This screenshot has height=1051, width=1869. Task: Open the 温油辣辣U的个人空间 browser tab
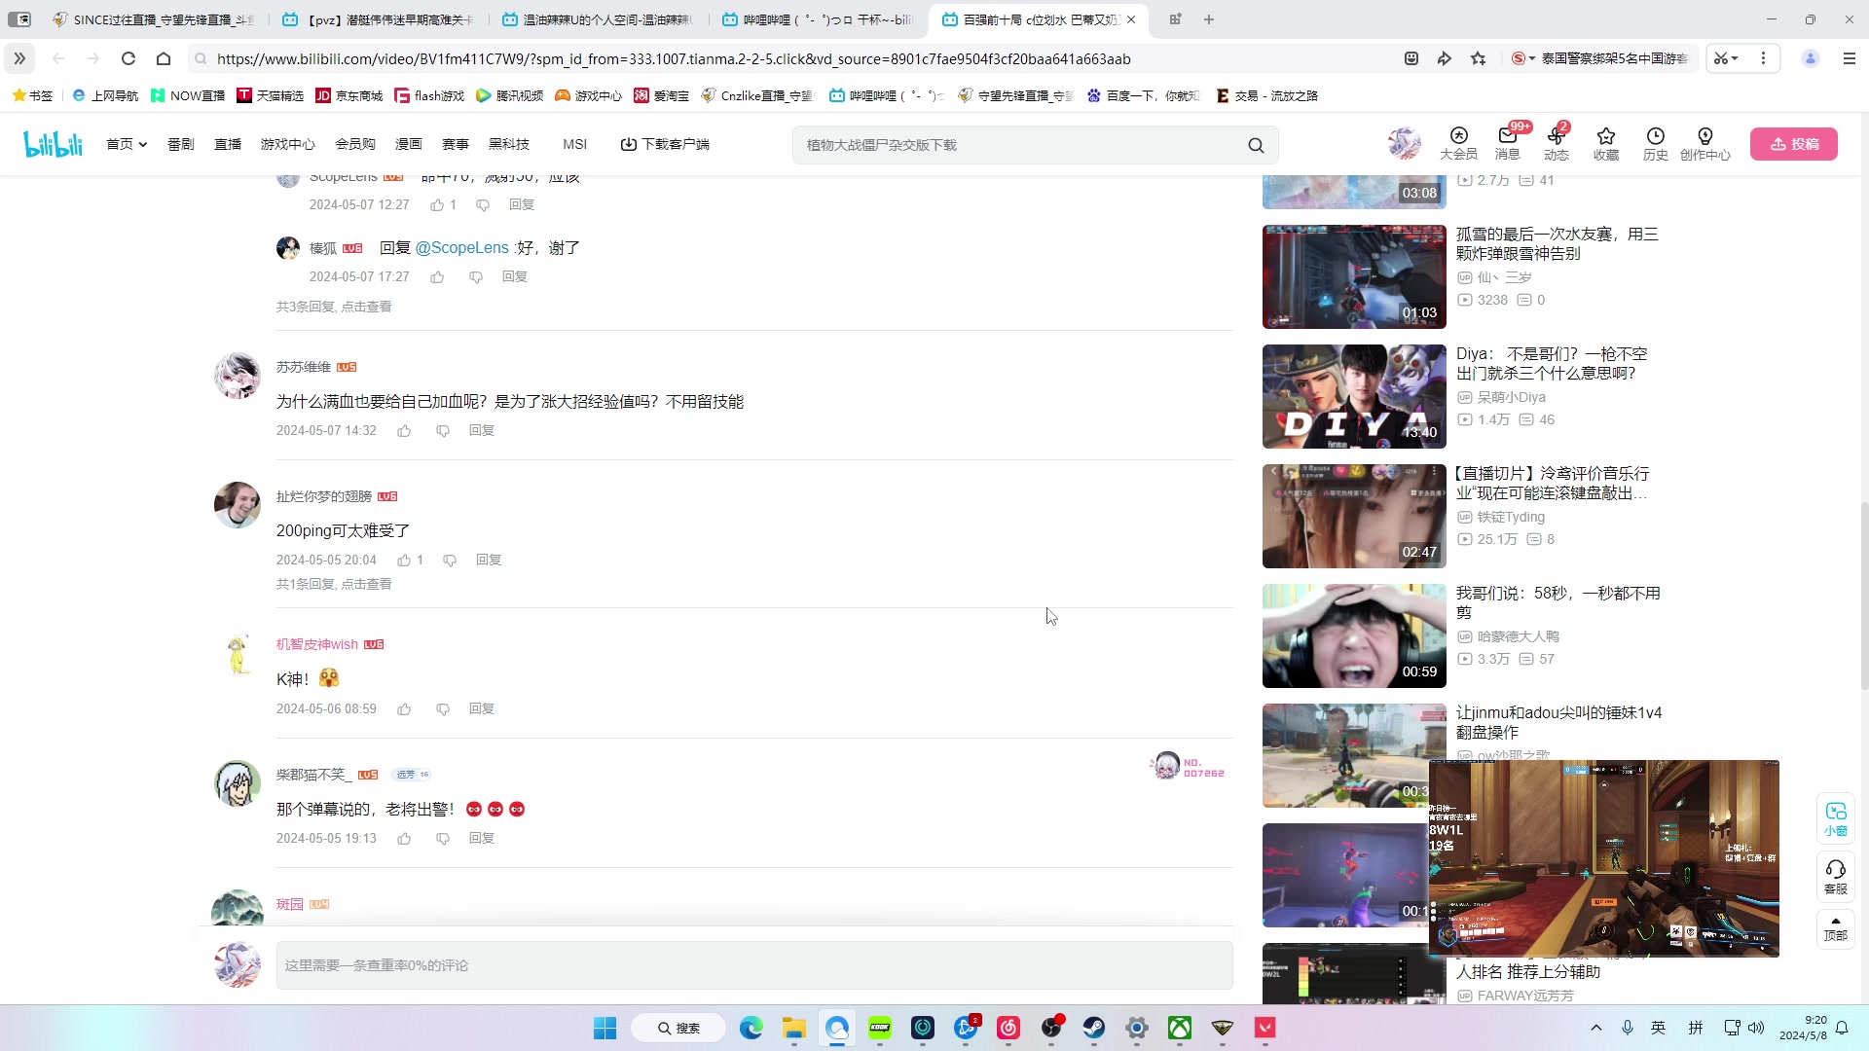pos(594,18)
